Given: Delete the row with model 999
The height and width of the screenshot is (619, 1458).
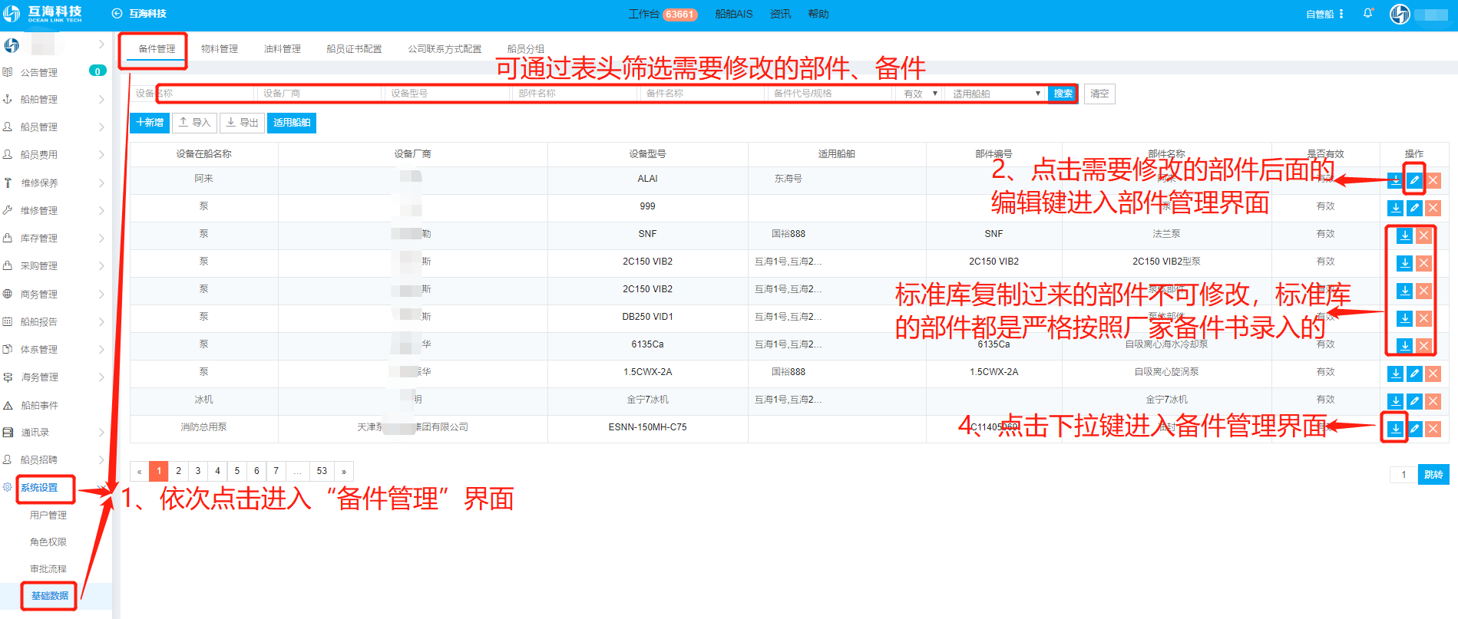Looking at the screenshot, I should (1433, 208).
